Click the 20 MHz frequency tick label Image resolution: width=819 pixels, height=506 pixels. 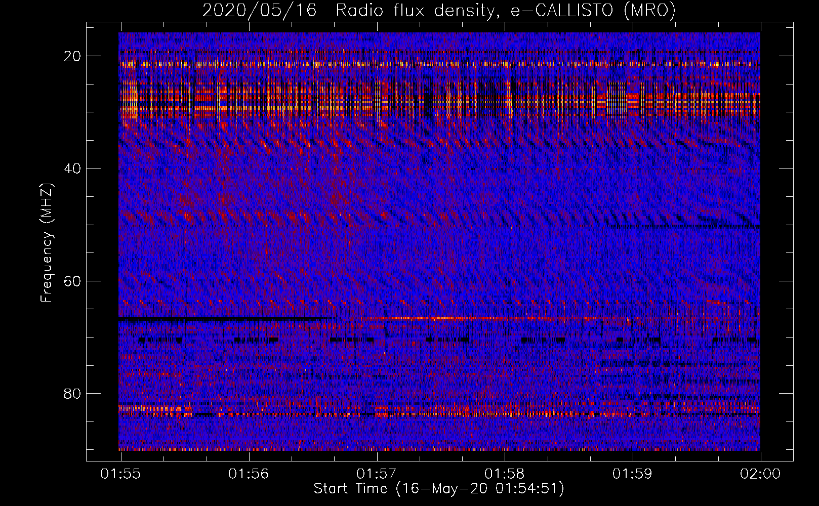73,56
